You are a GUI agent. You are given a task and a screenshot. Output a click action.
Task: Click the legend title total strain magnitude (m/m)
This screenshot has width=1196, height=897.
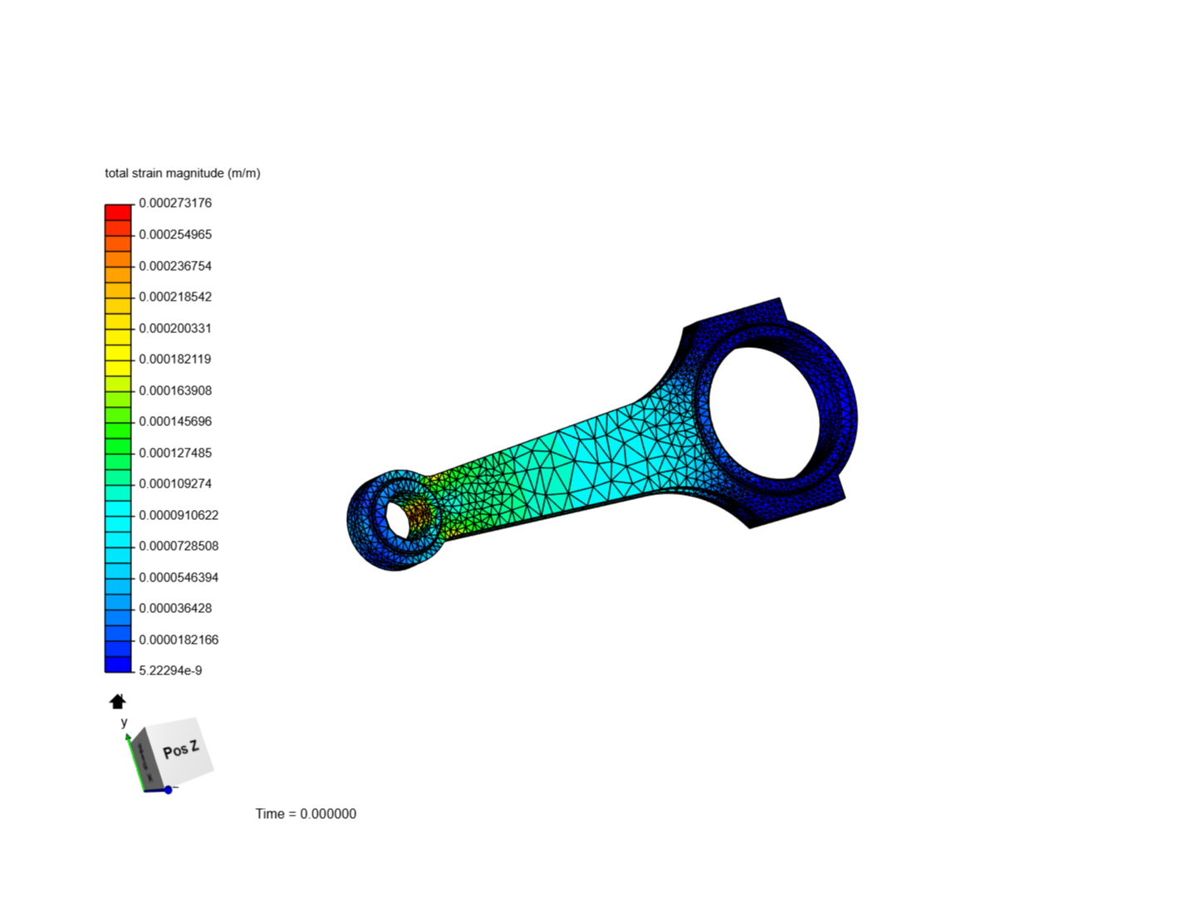pyautogui.click(x=183, y=173)
